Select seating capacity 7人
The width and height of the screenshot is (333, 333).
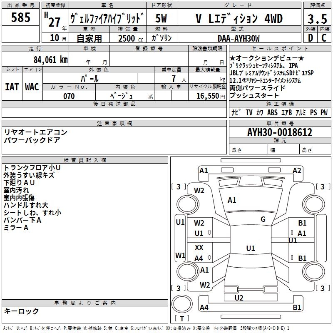[179, 79]
